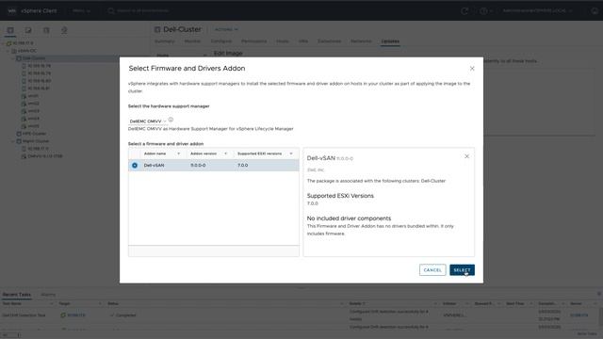Open the Storage inventory view icon
Image resolution: width=603 pixels, height=339 pixels.
pyautogui.click(x=46, y=30)
